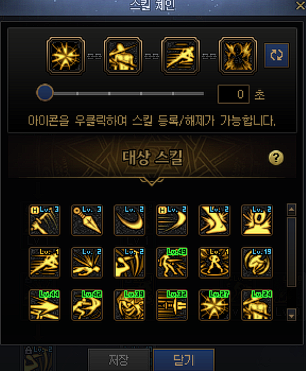306x371 pixels.
Task: Click the Lv.32 skill icon
Action: coord(172,305)
